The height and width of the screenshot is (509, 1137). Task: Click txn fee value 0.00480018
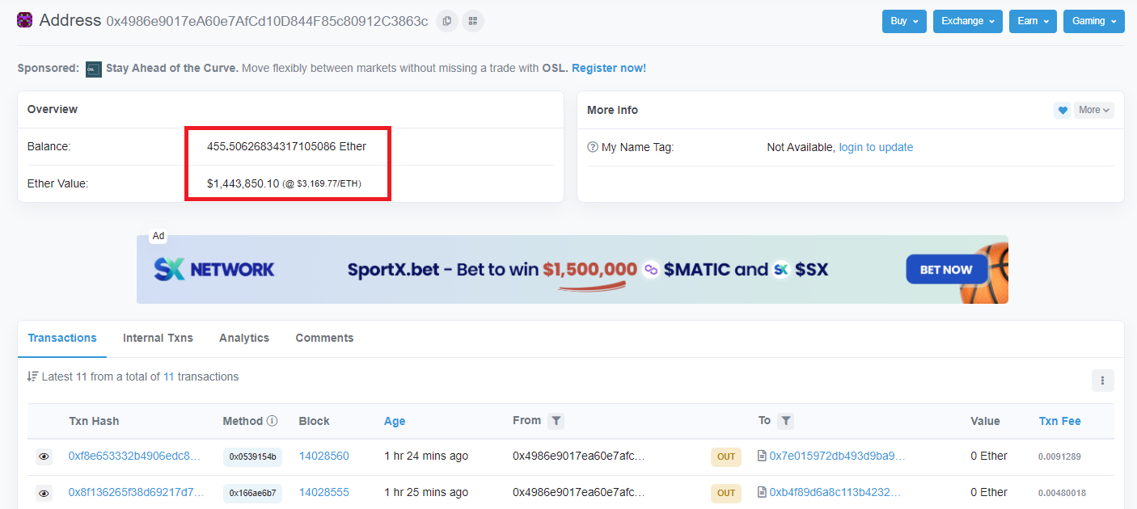click(1062, 493)
